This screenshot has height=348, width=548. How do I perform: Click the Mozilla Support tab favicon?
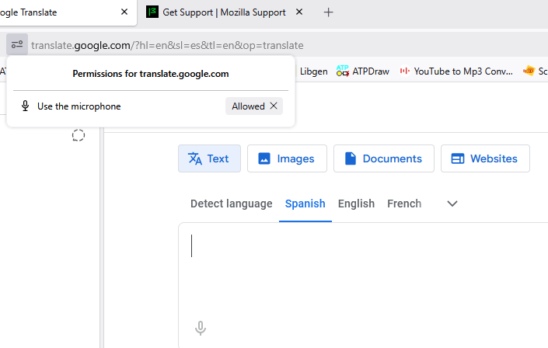pyautogui.click(x=152, y=12)
